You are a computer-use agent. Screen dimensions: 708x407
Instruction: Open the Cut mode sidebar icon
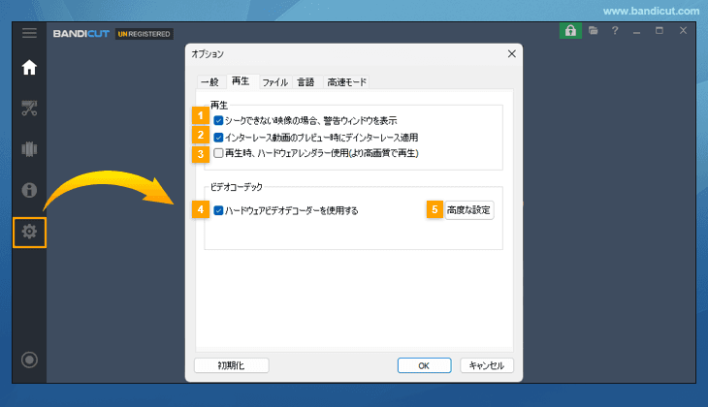tap(29, 109)
